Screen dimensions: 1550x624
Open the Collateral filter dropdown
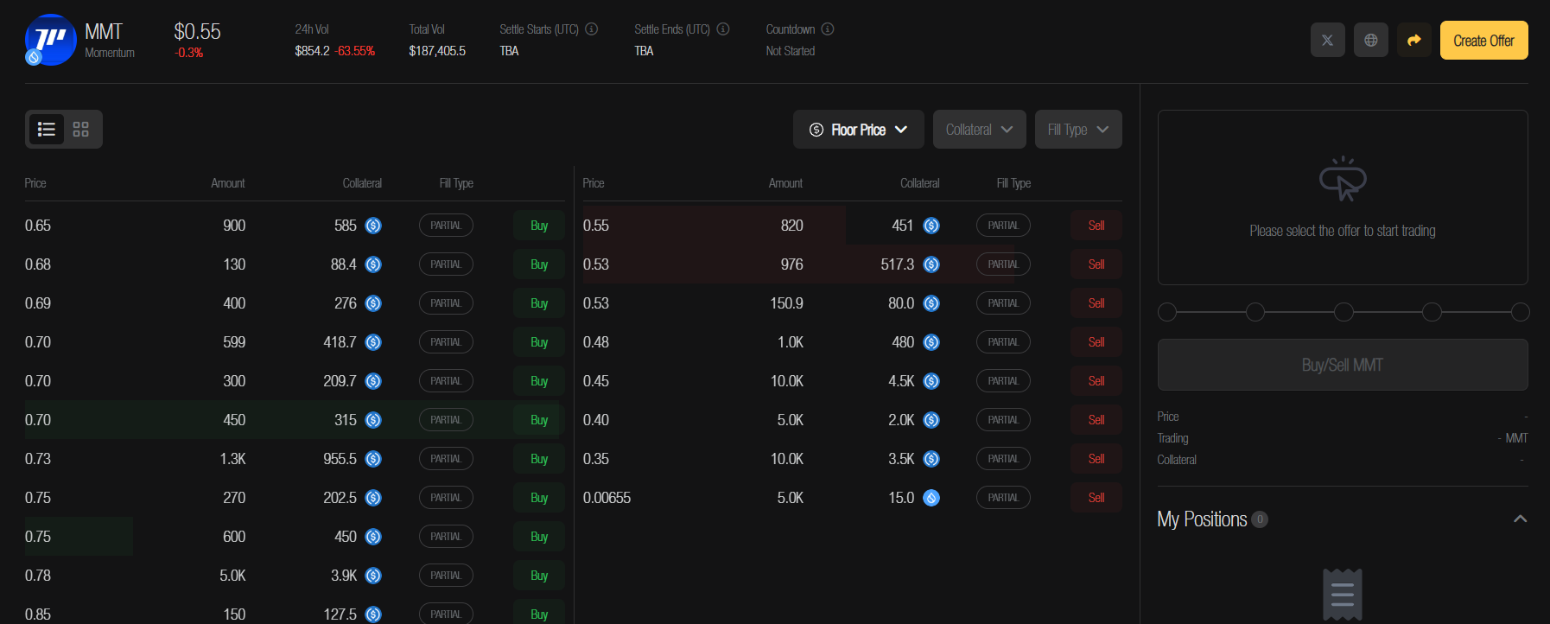click(980, 129)
